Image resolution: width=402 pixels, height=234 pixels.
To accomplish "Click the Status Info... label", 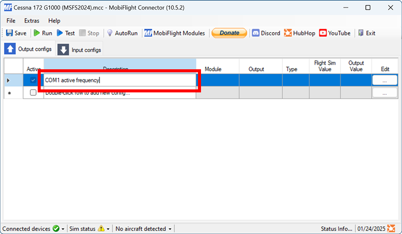I will pos(336,228).
